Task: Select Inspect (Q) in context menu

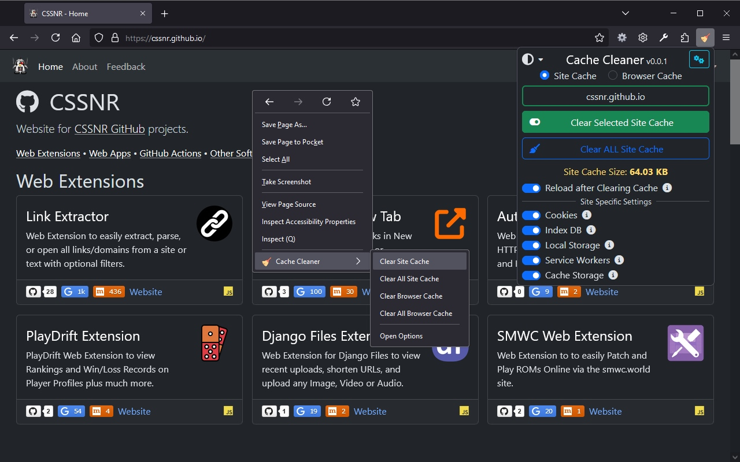Action: pyautogui.click(x=312, y=239)
